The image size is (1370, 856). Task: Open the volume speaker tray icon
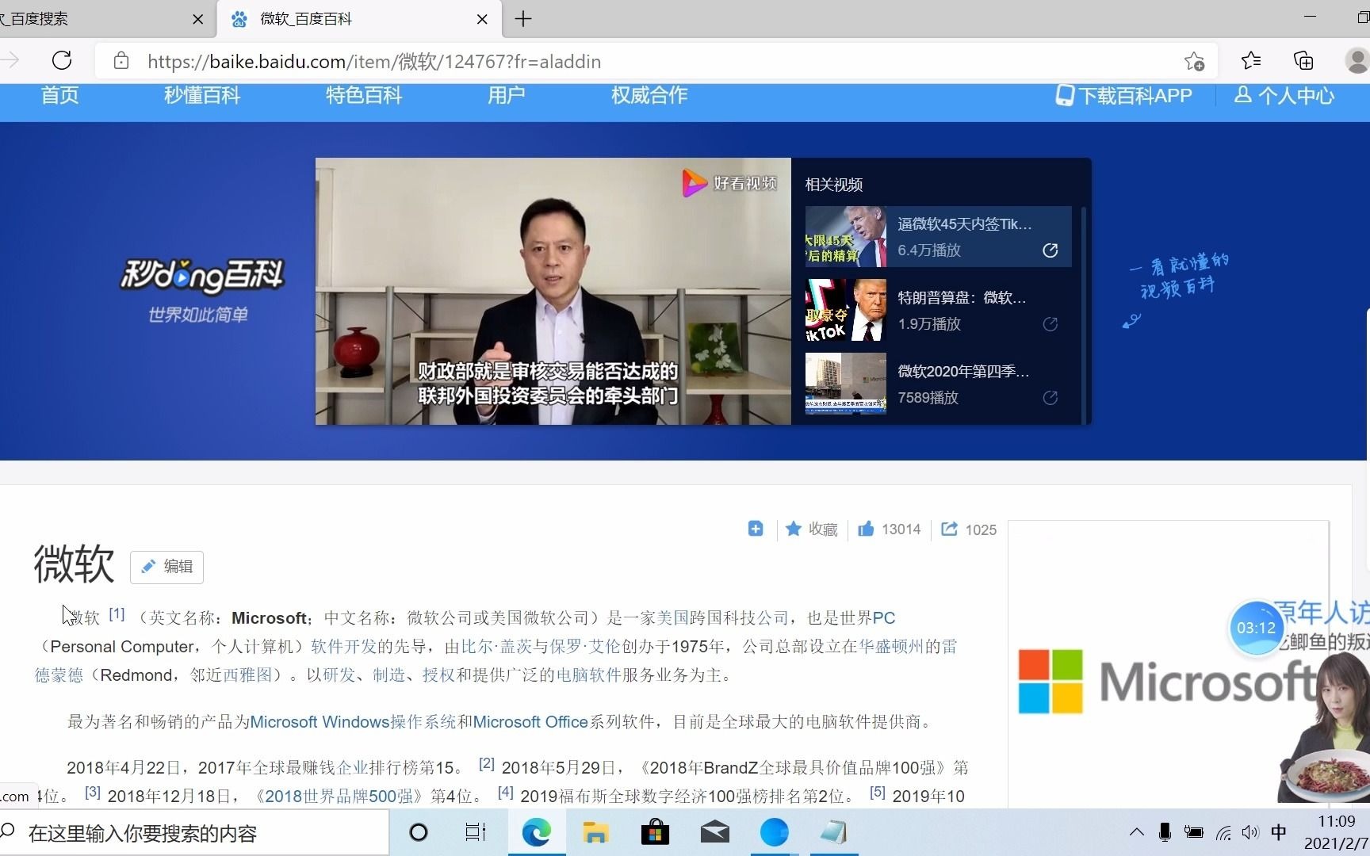coord(1250,832)
